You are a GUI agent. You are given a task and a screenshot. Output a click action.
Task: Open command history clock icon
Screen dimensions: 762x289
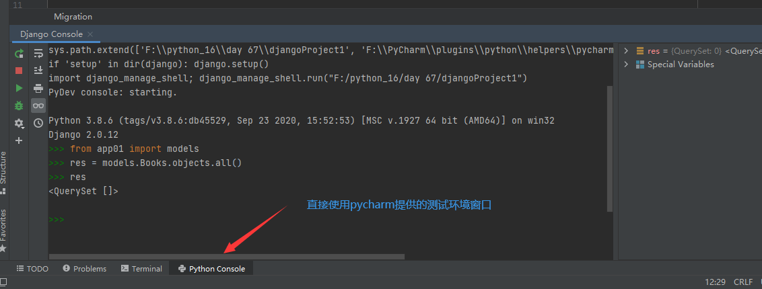pos(38,123)
